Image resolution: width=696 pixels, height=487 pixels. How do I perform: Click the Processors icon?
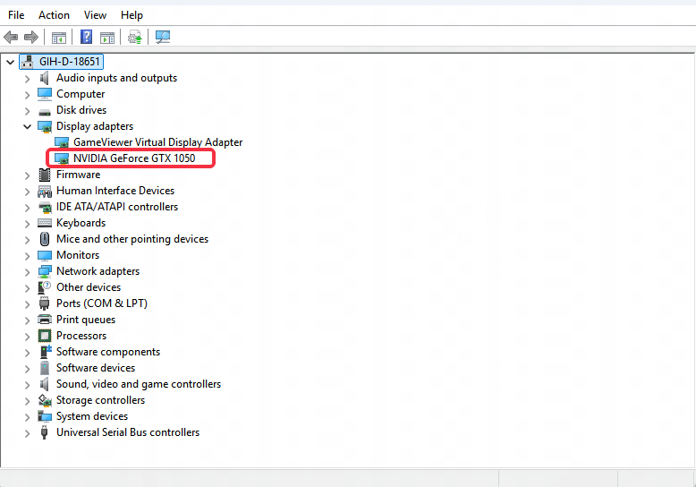pyautogui.click(x=45, y=336)
